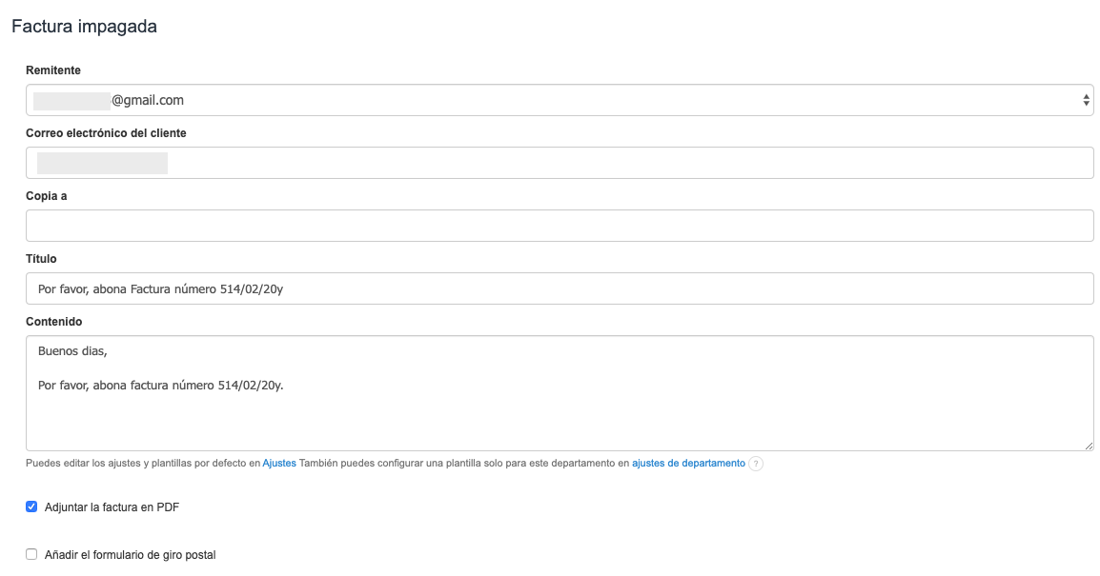Toggle the Adjuntar la factura en PDF checkbox
Image resolution: width=1100 pixels, height=576 pixels.
click(31, 507)
